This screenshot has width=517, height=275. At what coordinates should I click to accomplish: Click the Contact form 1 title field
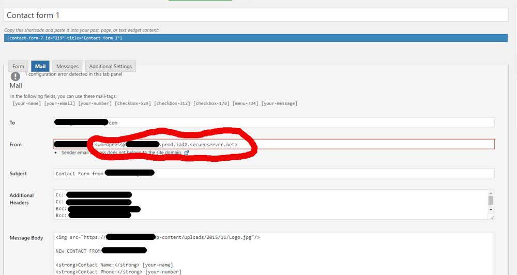point(256,15)
